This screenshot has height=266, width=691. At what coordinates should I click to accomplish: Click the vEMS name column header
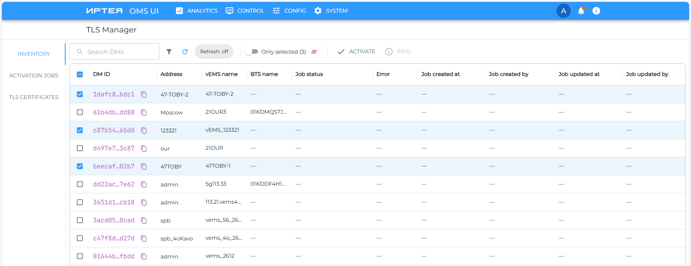(x=221, y=74)
